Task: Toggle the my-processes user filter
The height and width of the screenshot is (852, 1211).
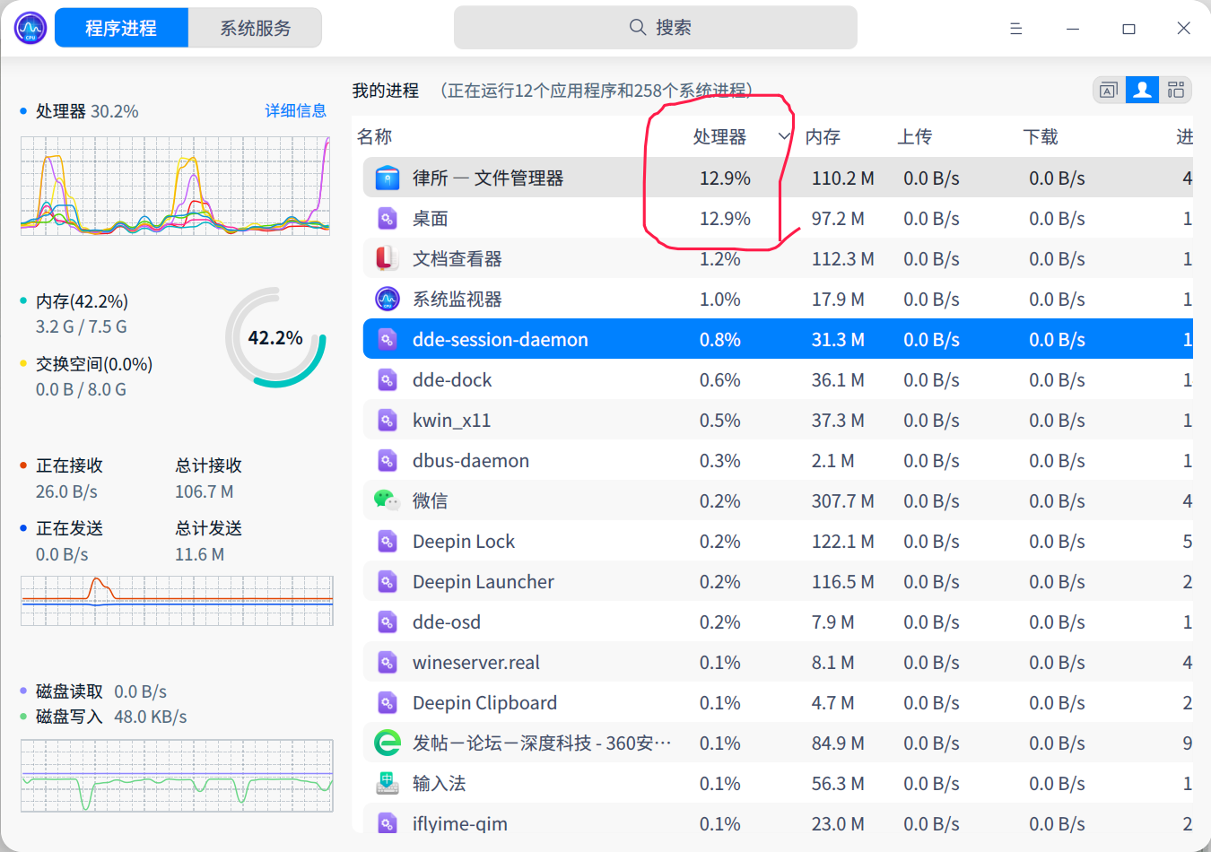Action: 1142,90
